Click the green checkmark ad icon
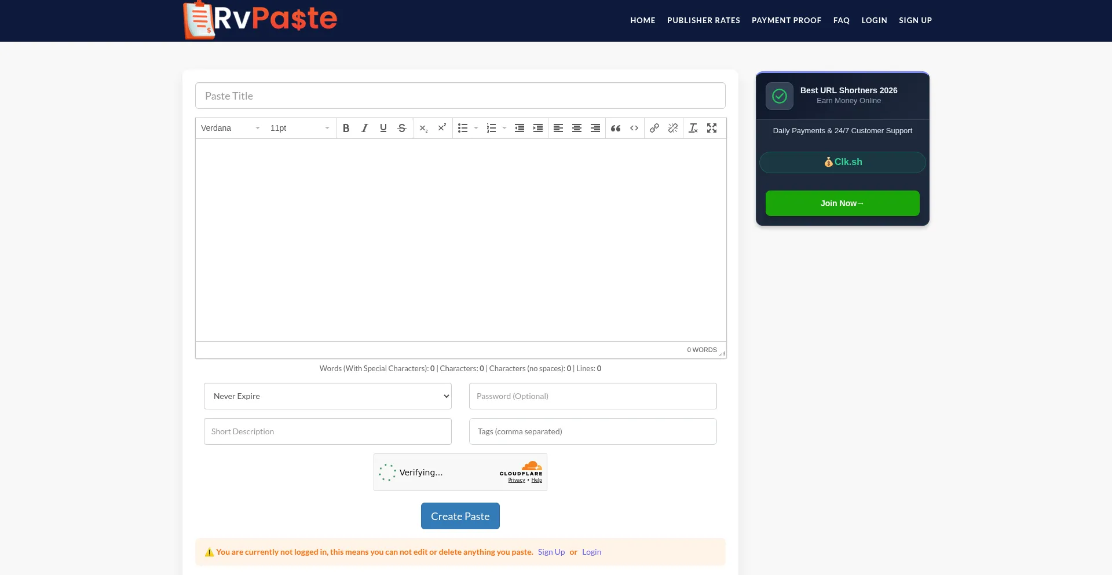The width and height of the screenshot is (1112, 575). (x=780, y=96)
